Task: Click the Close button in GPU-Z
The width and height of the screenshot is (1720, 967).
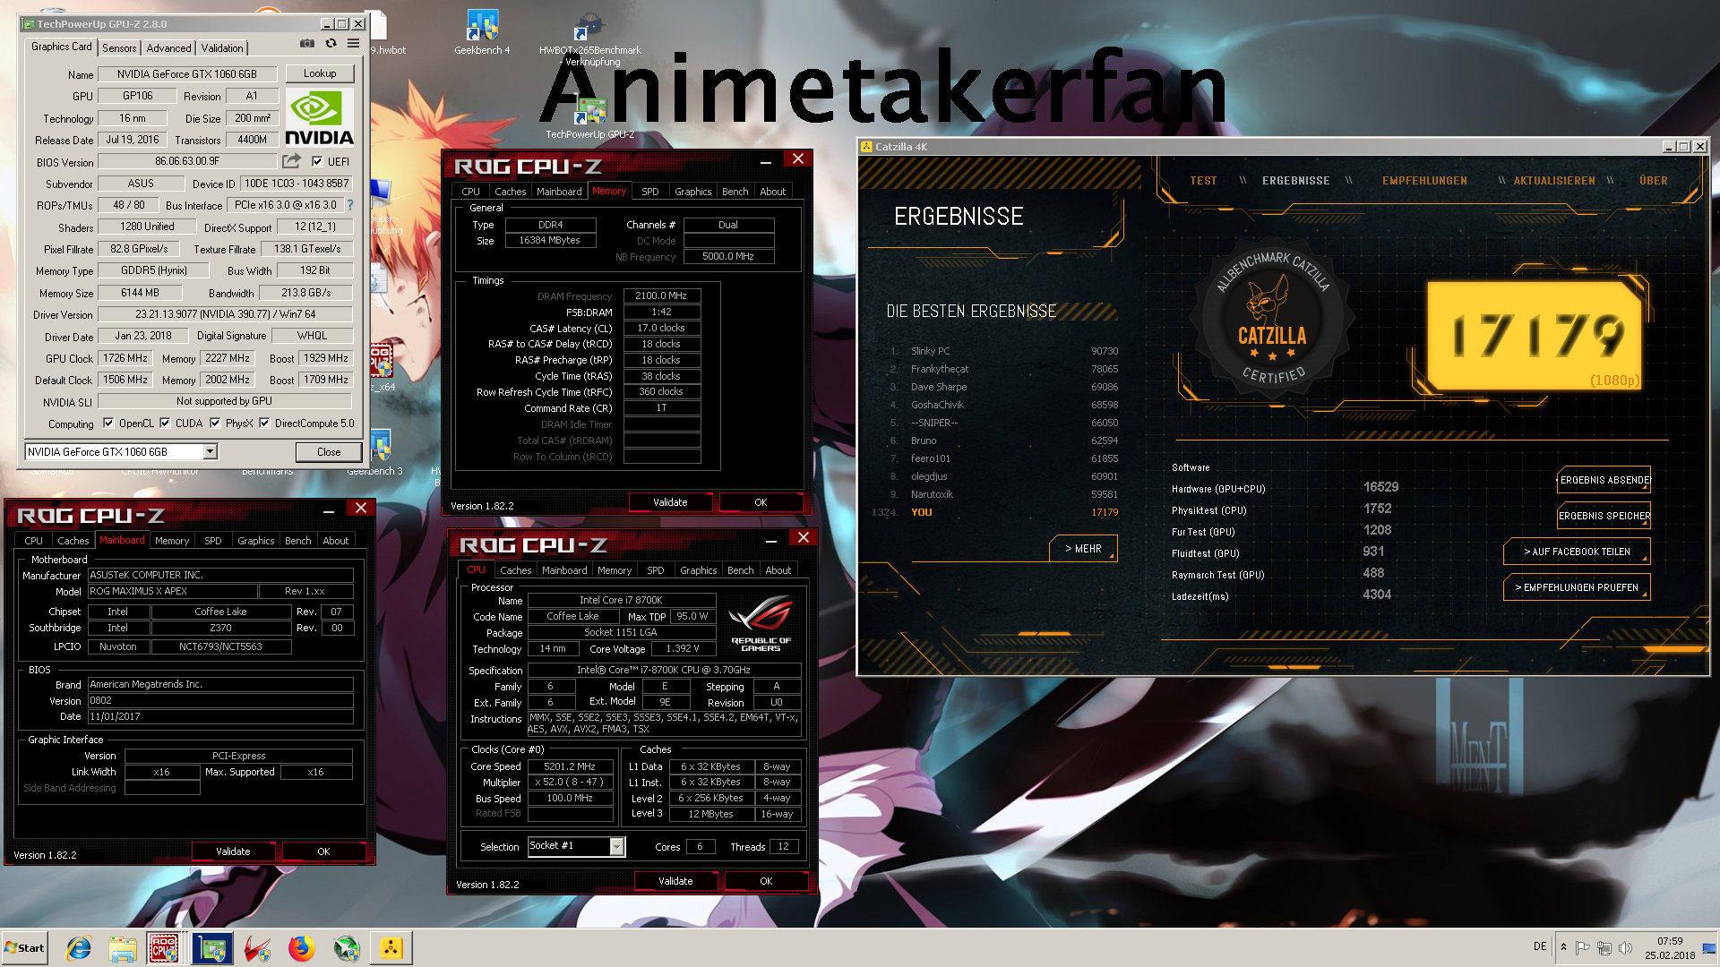Action: pyautogui.click(x=329, y=452)
